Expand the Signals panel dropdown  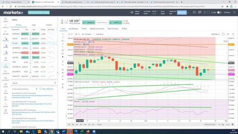tap(55, 83)
